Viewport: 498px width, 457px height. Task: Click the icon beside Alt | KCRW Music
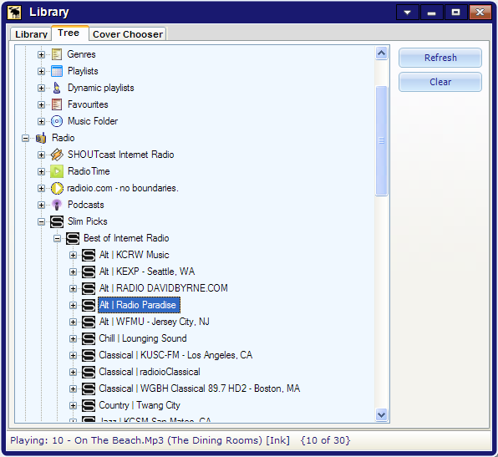pyautogui.click(x=89, y=255)
